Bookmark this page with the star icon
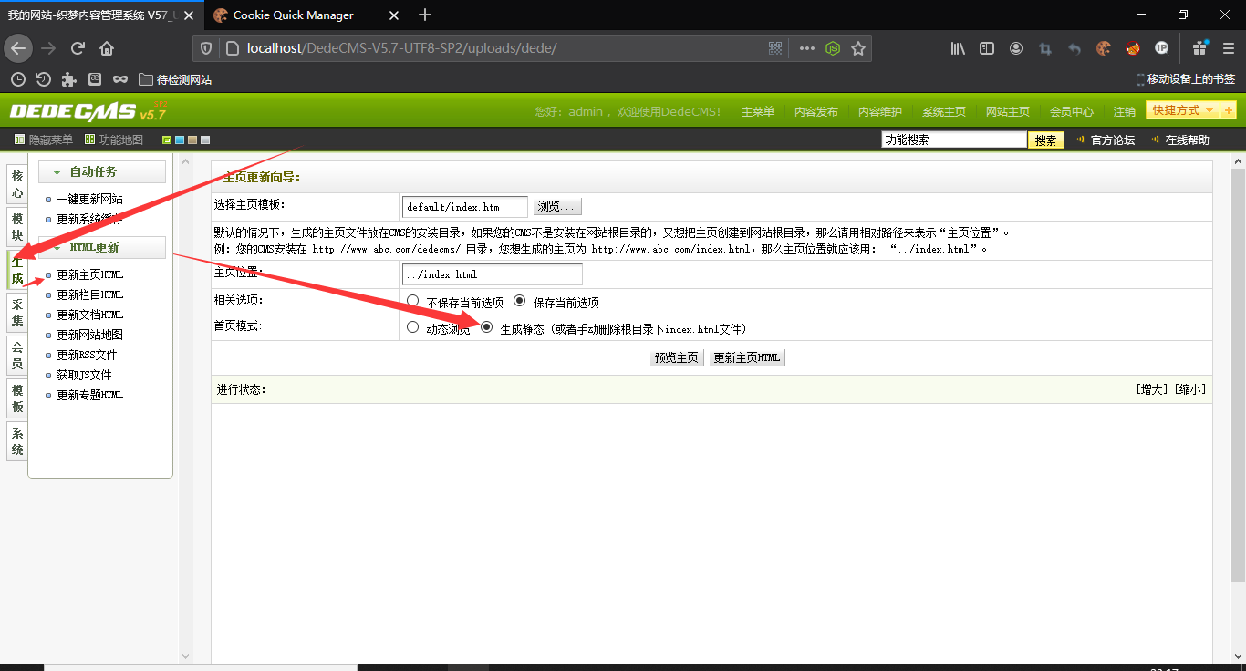The height and width of the screenshot is (671, 1246). (858, 48)
